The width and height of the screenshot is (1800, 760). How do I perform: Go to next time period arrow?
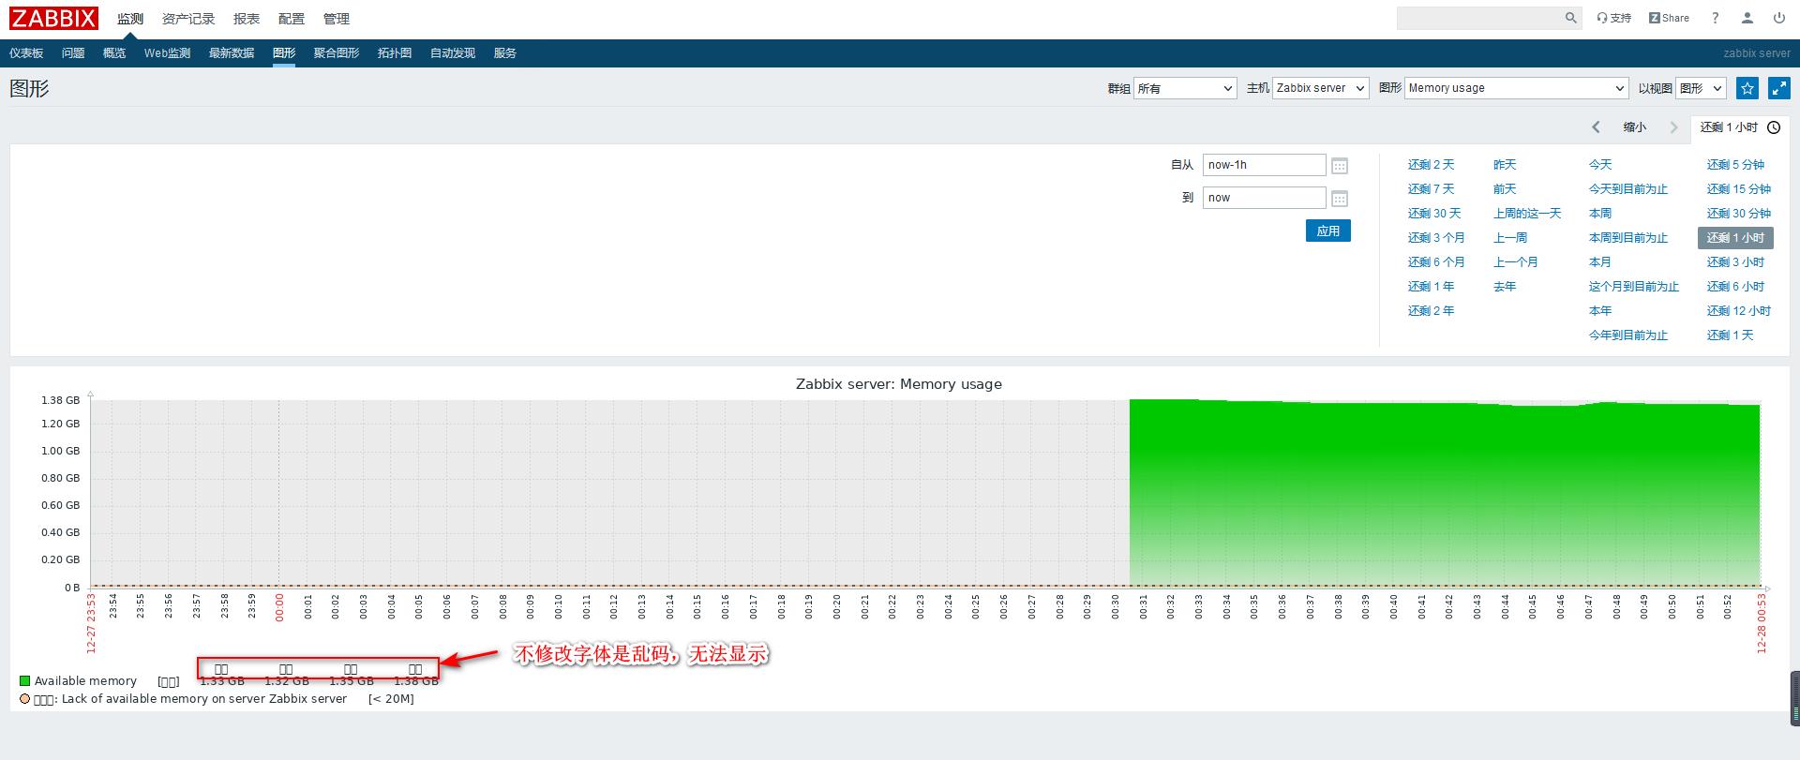(x=1673, y=127)
